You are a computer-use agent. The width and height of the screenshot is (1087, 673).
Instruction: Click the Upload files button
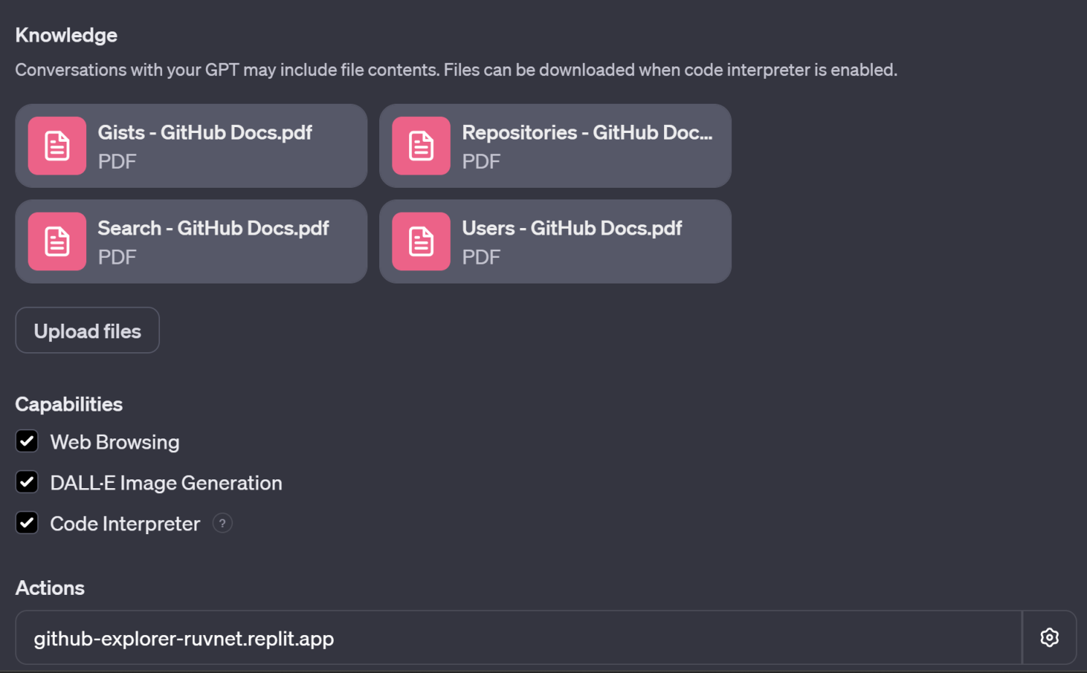[88, 330]
